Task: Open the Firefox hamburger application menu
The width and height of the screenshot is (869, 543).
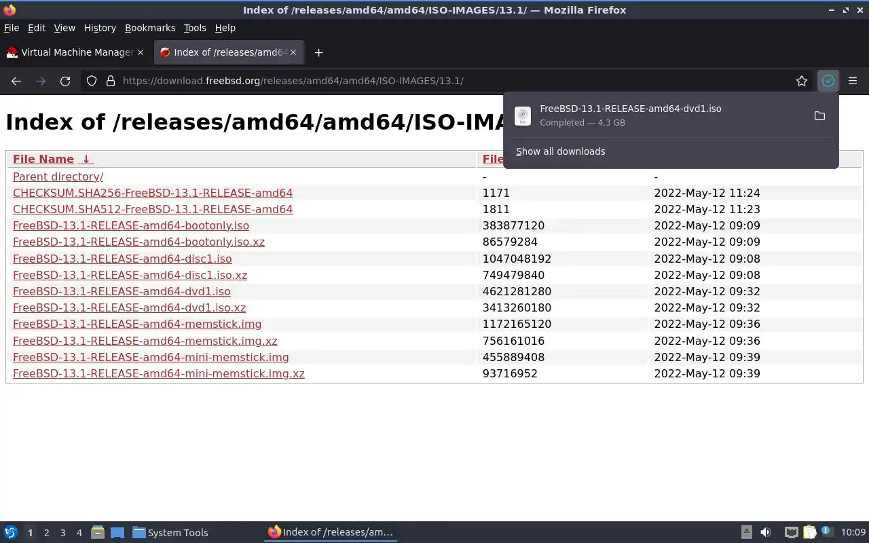Action: pyautogui.click(x=853, y=81)
